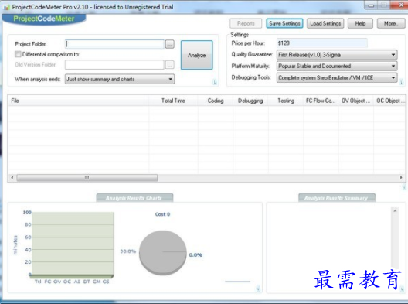The height and width of the screenshot is (304, 408).
Task: Open When analysis ends dropdown
Action: (120, 79)
